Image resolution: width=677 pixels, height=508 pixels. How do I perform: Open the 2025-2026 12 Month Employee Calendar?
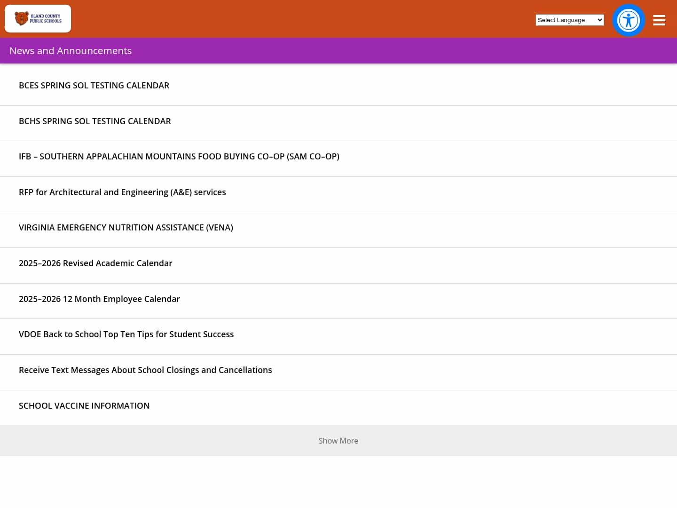pos(99,299)
